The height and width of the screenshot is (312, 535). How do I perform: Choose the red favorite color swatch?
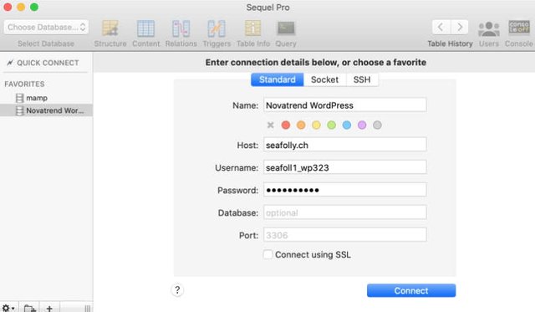coord(286,125)
